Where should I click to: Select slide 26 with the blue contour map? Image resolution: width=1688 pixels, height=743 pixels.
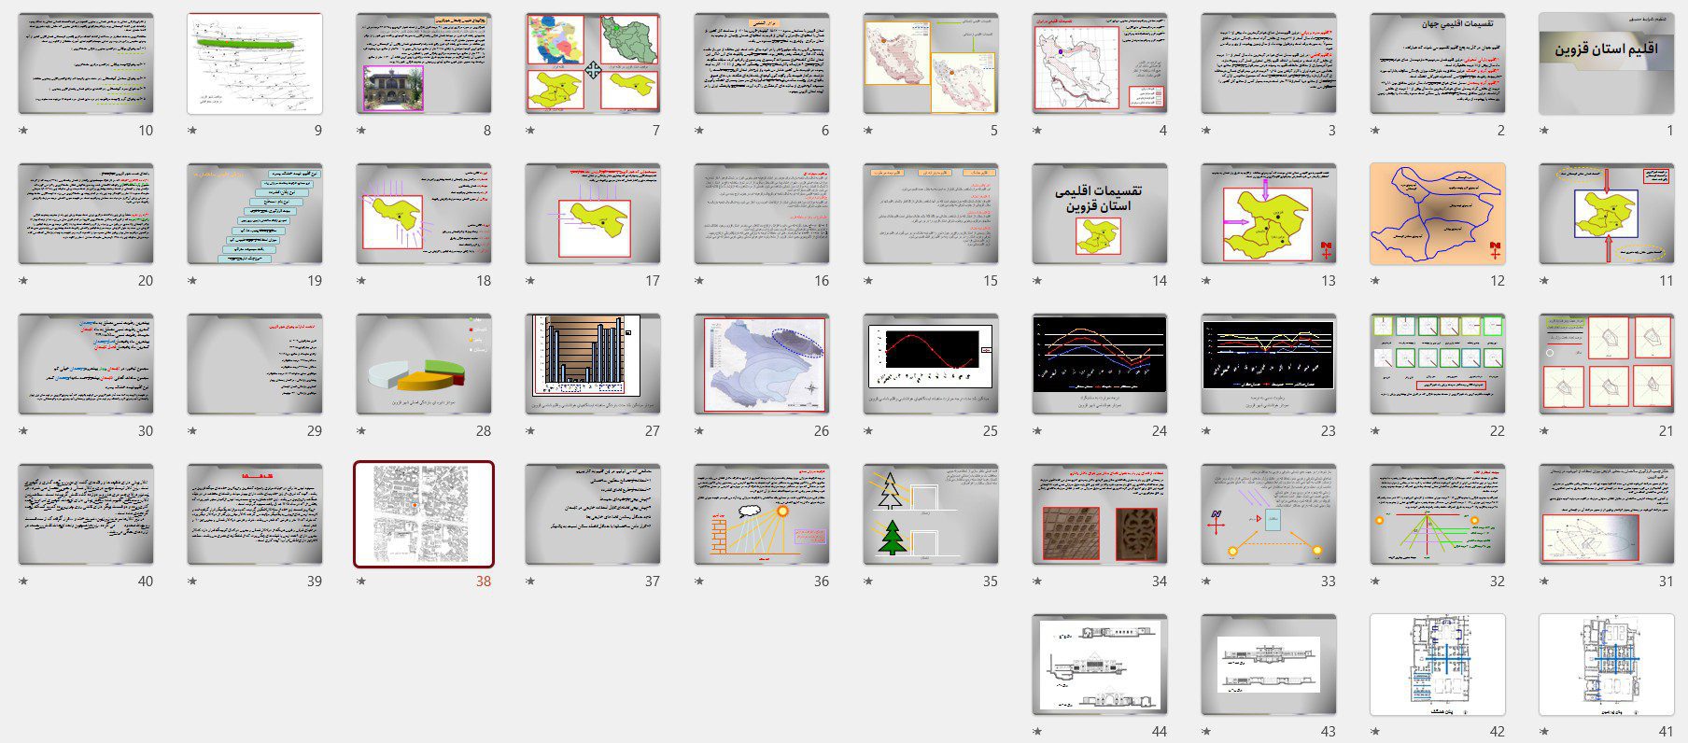761,364
